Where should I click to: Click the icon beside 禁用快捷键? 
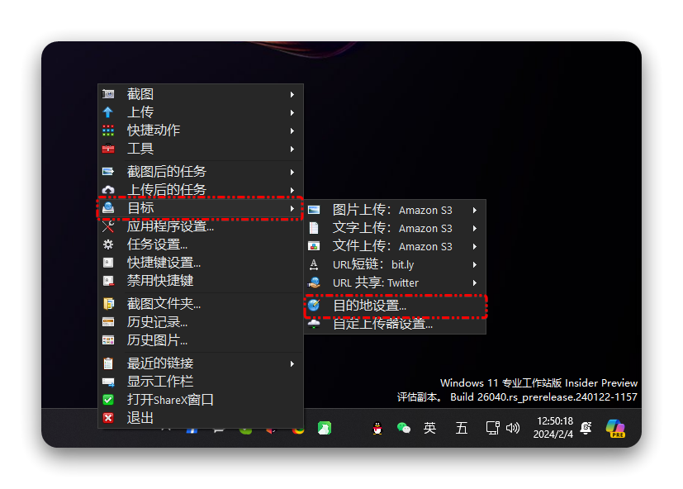click(x=108, y=281)
